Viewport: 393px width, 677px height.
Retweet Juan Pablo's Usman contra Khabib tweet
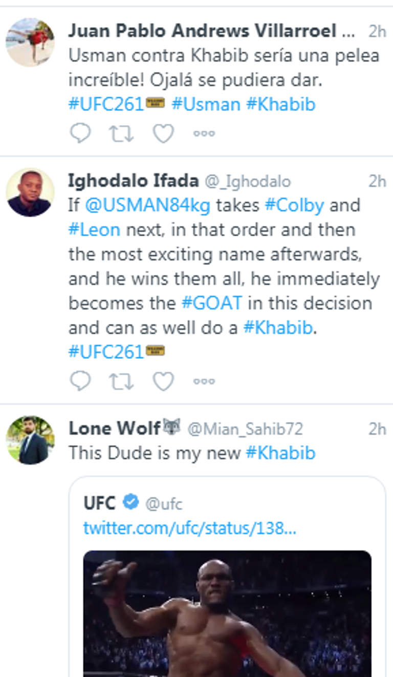pyautogui.click(x=121, y=133)
